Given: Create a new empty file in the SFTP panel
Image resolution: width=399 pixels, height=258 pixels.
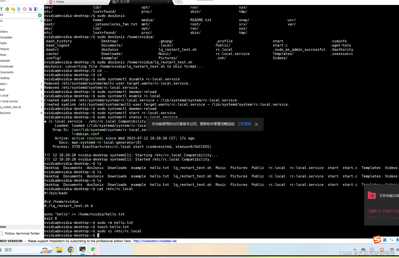Looking at the screenshot, I should point(19,9).
